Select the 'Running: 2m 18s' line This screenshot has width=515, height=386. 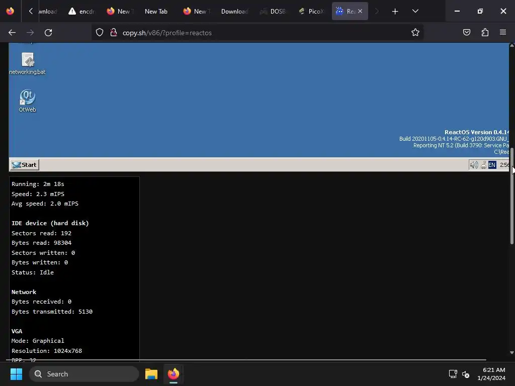pos(38,184)
